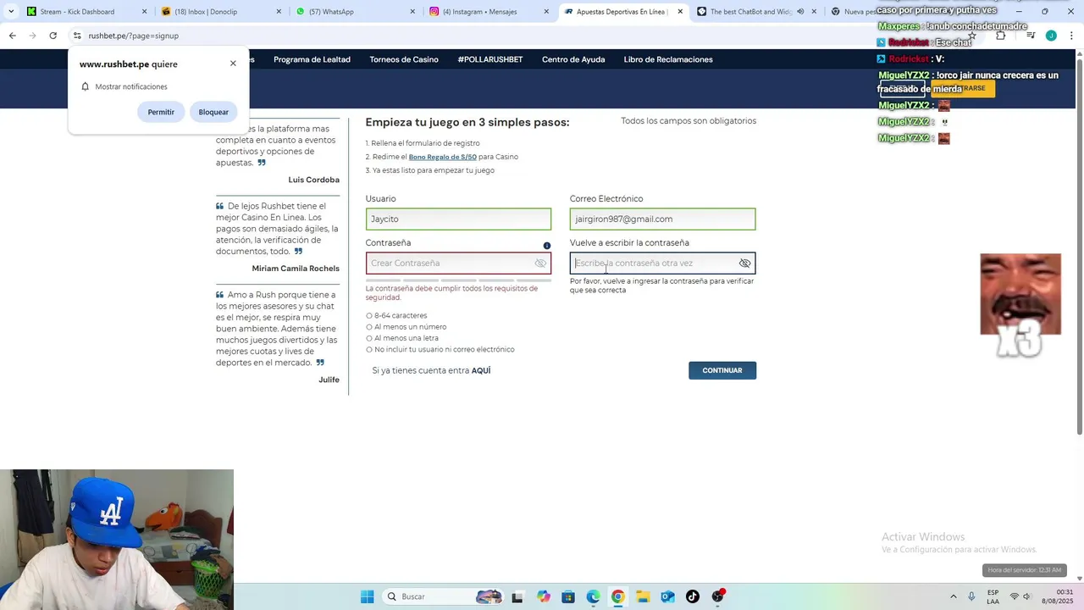The image size is (1084, 610).
Task: Open the Windows Start menu
Action: pyautogui.click(x=367, y=596)
